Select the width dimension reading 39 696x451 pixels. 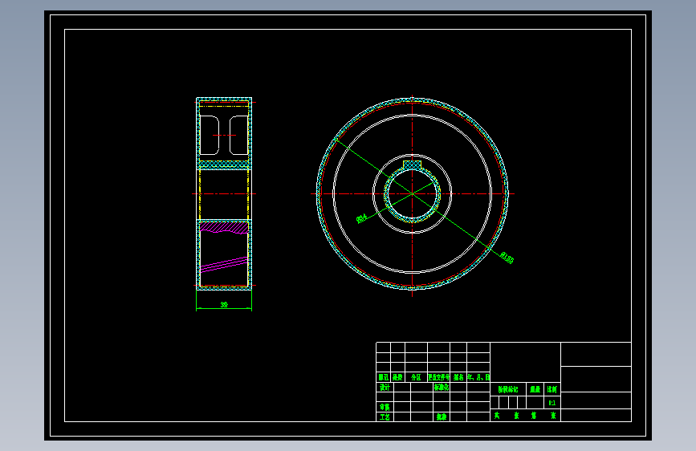[x=224, y=305]
